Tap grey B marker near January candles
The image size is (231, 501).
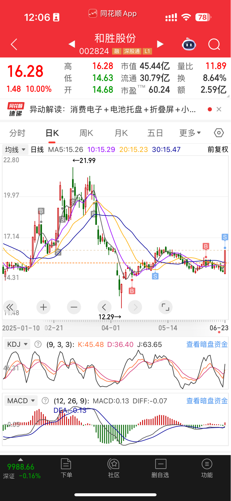pos(41,211)
